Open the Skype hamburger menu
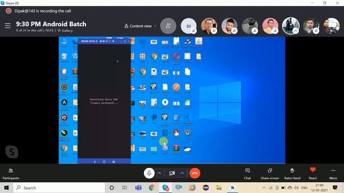344x193 pixels. click(8, 26)
